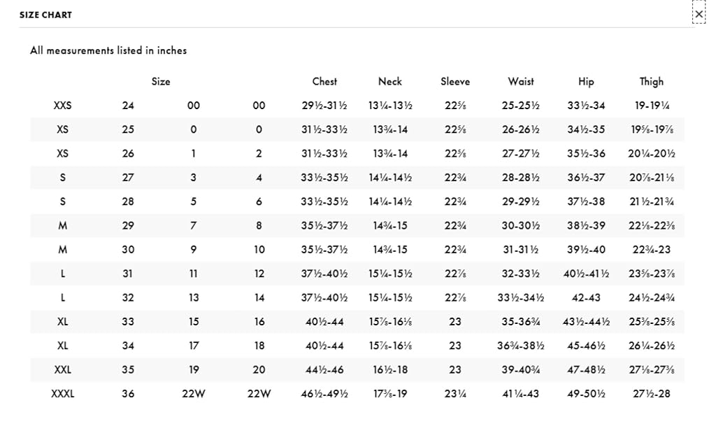Click the size 24 cell
Image resolution: width=716 pixels, height=431 pixels.
tap(128, 106)
